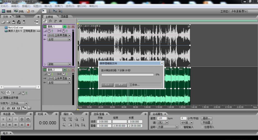Click the transport Record button
The width and height of the screenshot is (258, 140).
(x=28, y=125)
